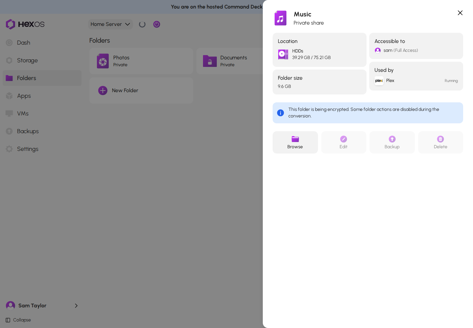Image resolution: width=473 pixels, height=328 pixels.
Task: Click the refresh spinner icon
Action: click(x=142, y=24)
